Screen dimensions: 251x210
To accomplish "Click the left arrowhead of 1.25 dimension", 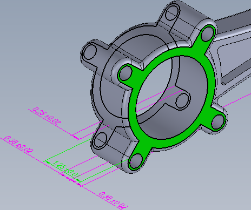I will coord(48,162).
